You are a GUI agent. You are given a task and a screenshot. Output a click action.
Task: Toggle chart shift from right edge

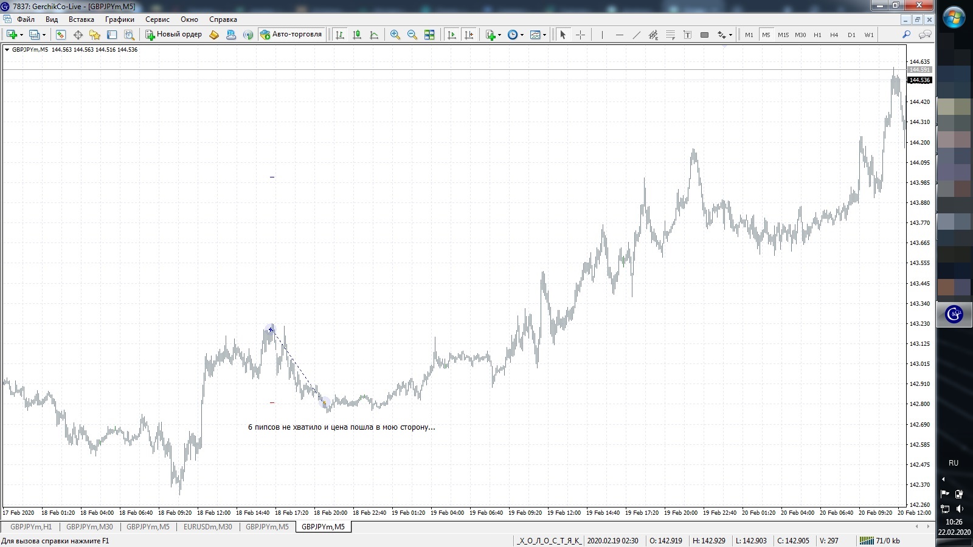click(469, 35)
